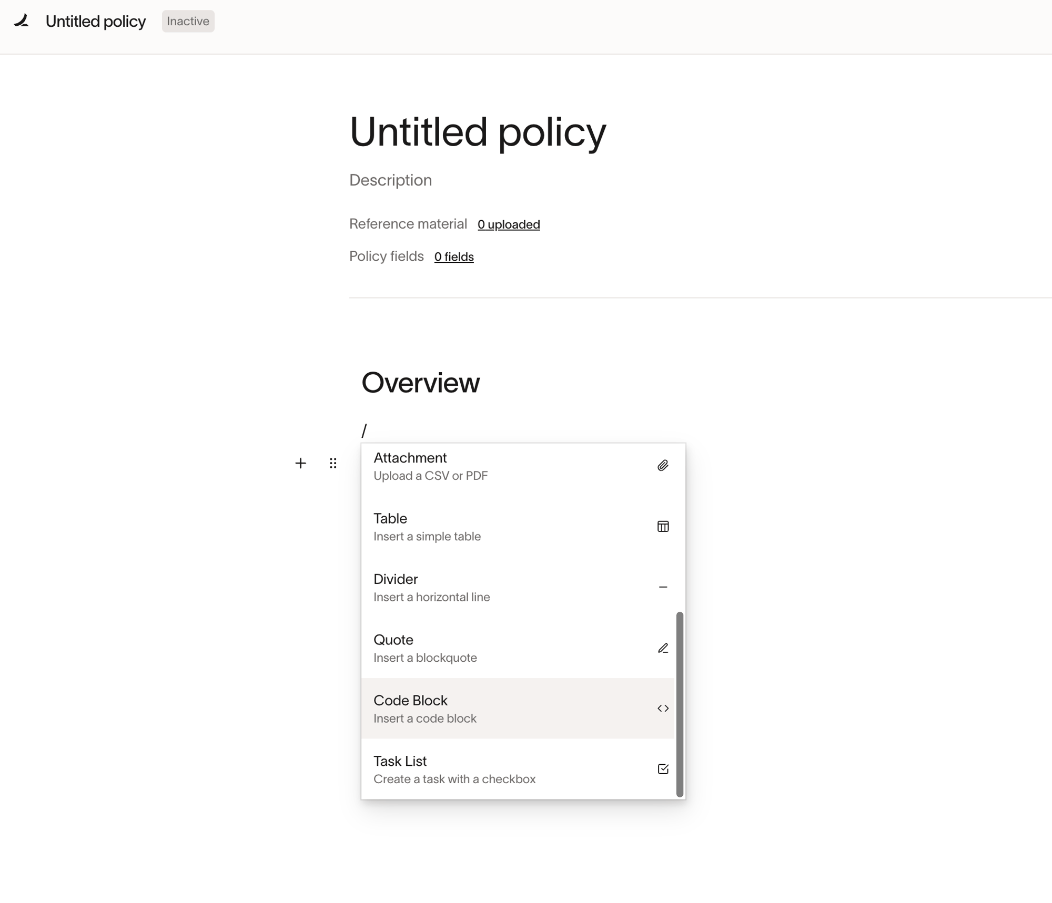Click the Code Block angle brackets icon

tap(663, 709)
